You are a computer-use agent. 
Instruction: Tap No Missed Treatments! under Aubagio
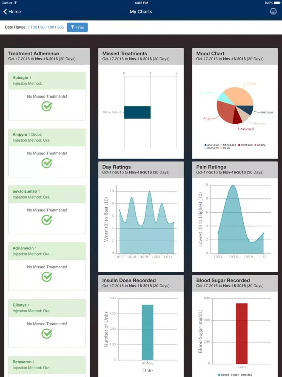[47, 97]
